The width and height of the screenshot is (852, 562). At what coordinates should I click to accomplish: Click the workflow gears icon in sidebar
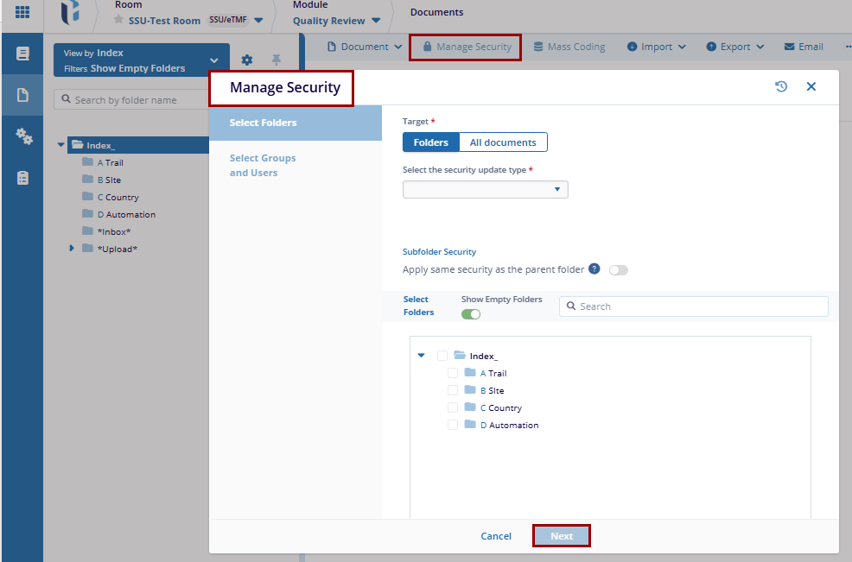[23, 136]
